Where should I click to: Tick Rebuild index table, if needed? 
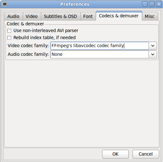click(x=9, y=38)
